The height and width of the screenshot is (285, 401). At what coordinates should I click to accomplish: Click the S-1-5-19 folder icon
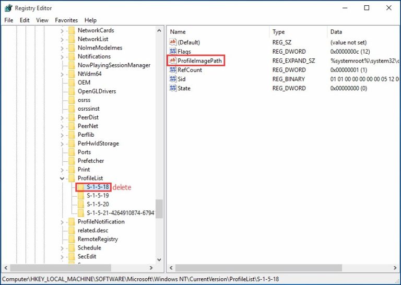81,196
